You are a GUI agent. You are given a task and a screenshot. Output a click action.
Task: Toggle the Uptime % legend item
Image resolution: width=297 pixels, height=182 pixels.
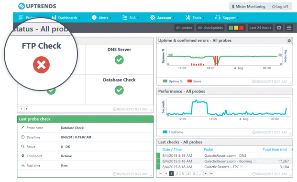click(x=173, y=81)
